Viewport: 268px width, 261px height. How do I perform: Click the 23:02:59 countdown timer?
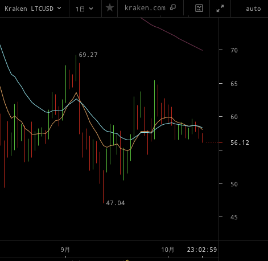(202, 250)
